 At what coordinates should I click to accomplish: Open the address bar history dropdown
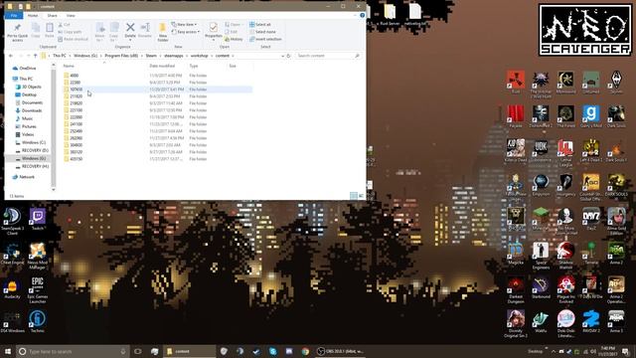(282, 56)
